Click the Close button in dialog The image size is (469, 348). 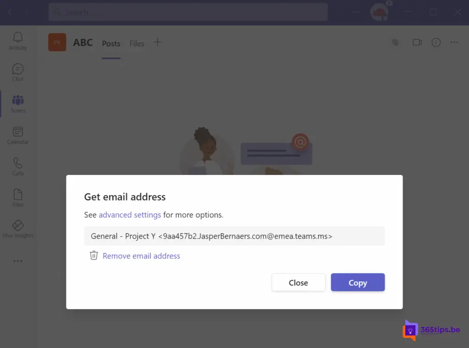coord(298,282)
